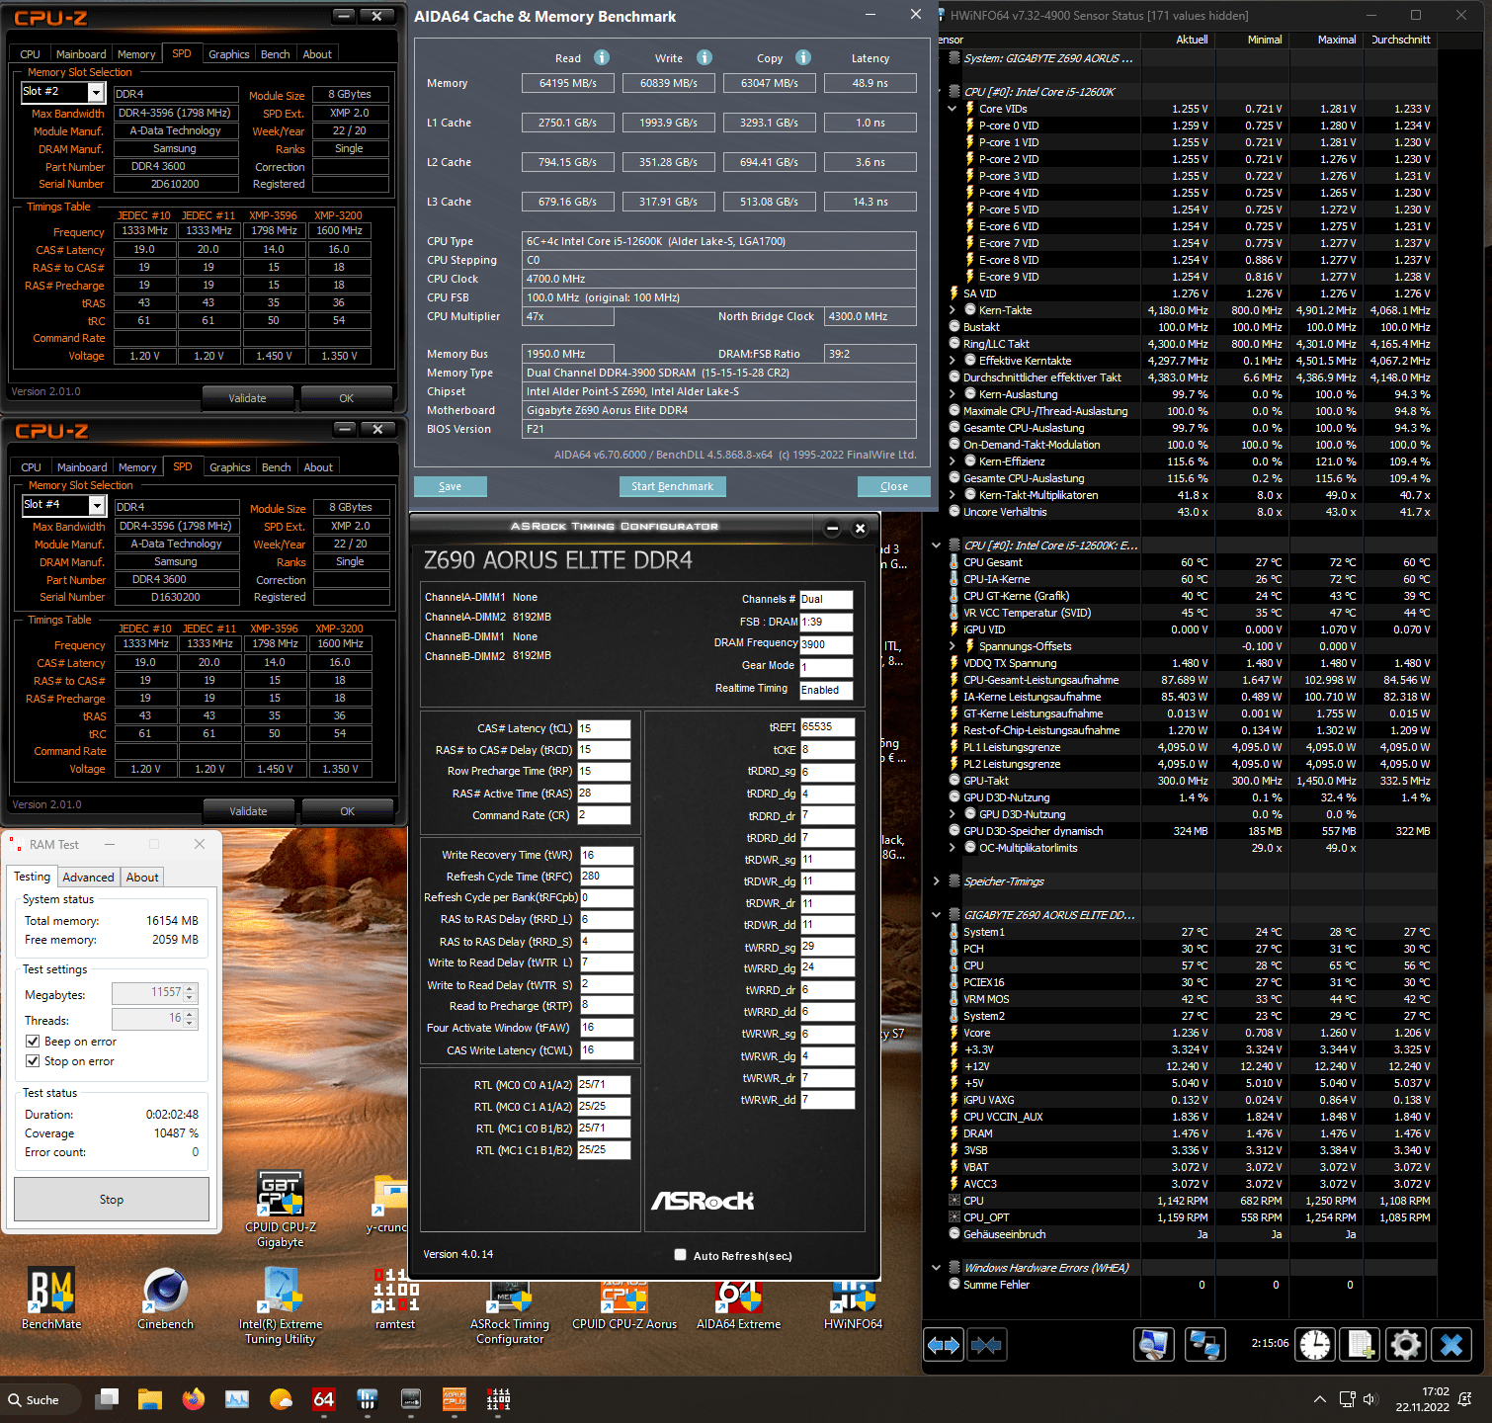The image size is (1492, 1423).
Task: Open Firefox from the taskbar
Action: pos(194,1399)
